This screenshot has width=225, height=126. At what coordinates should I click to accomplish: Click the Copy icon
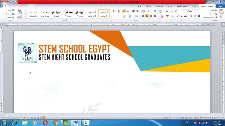pyautogui.click(x=216, y=14)
